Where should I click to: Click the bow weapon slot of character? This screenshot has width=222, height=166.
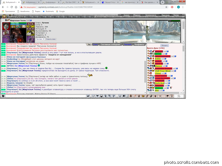point(6,39)
